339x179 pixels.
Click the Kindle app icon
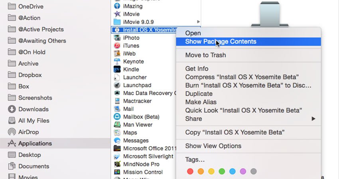point(117,69)
